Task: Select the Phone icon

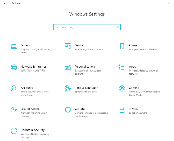Action: pos(122,46)
